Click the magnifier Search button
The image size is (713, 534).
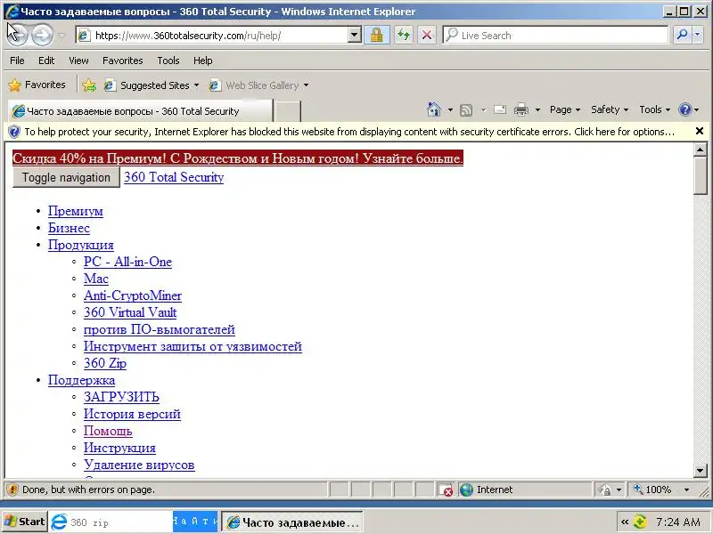[682, 35]
